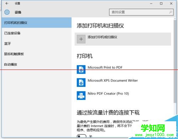
Task: Click Microsoft Print to PDF printer icon
Action: (x=81, y=69)
